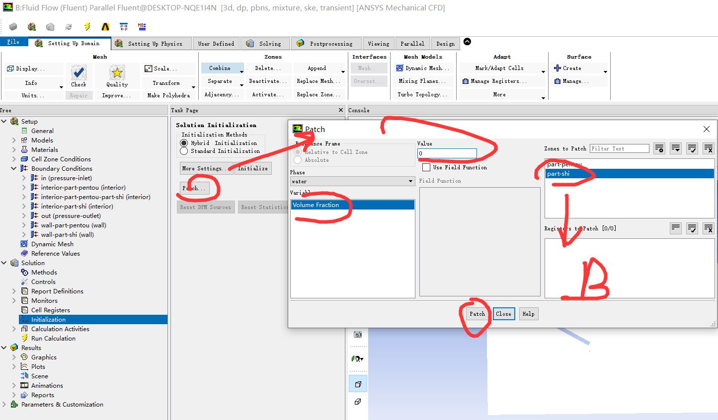
Task: Open the Transform dropdown in Mesh group
Action: (193, 87)
